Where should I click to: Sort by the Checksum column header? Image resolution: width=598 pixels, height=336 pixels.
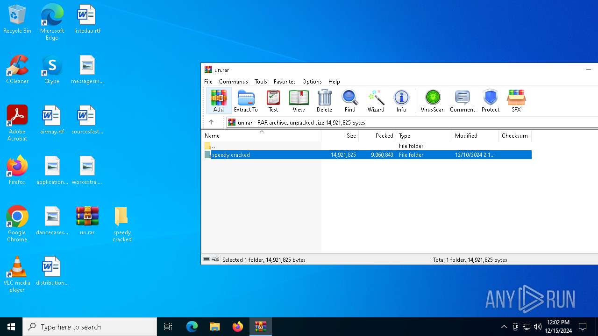(x=515, y=136)
